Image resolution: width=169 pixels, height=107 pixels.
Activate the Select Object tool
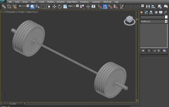[x=32, y=7]
